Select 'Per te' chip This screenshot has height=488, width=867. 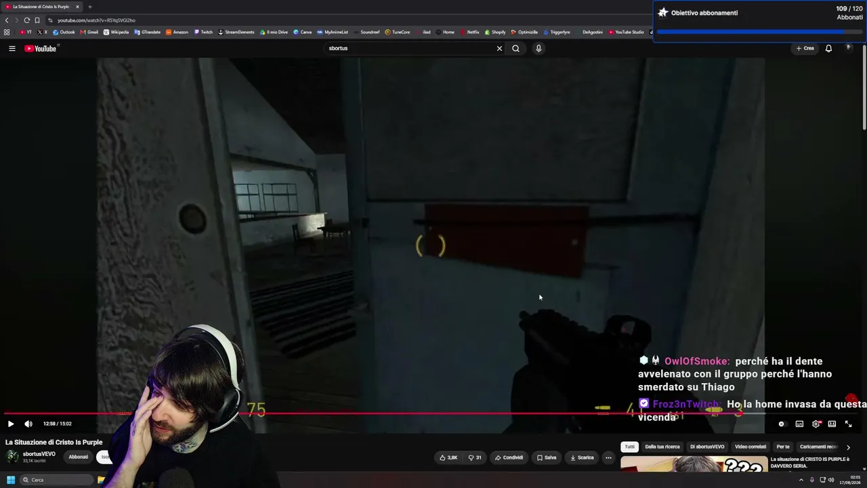783,447
